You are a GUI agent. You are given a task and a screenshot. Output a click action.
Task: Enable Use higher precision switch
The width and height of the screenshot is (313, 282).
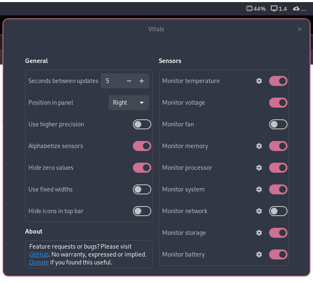(142, 124)
